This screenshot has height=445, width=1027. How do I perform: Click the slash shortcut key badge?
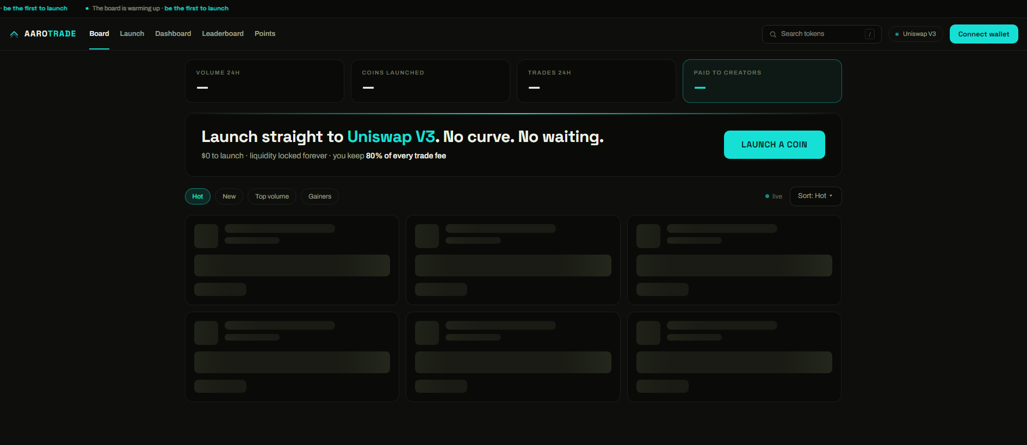click(x=870, y=34)
